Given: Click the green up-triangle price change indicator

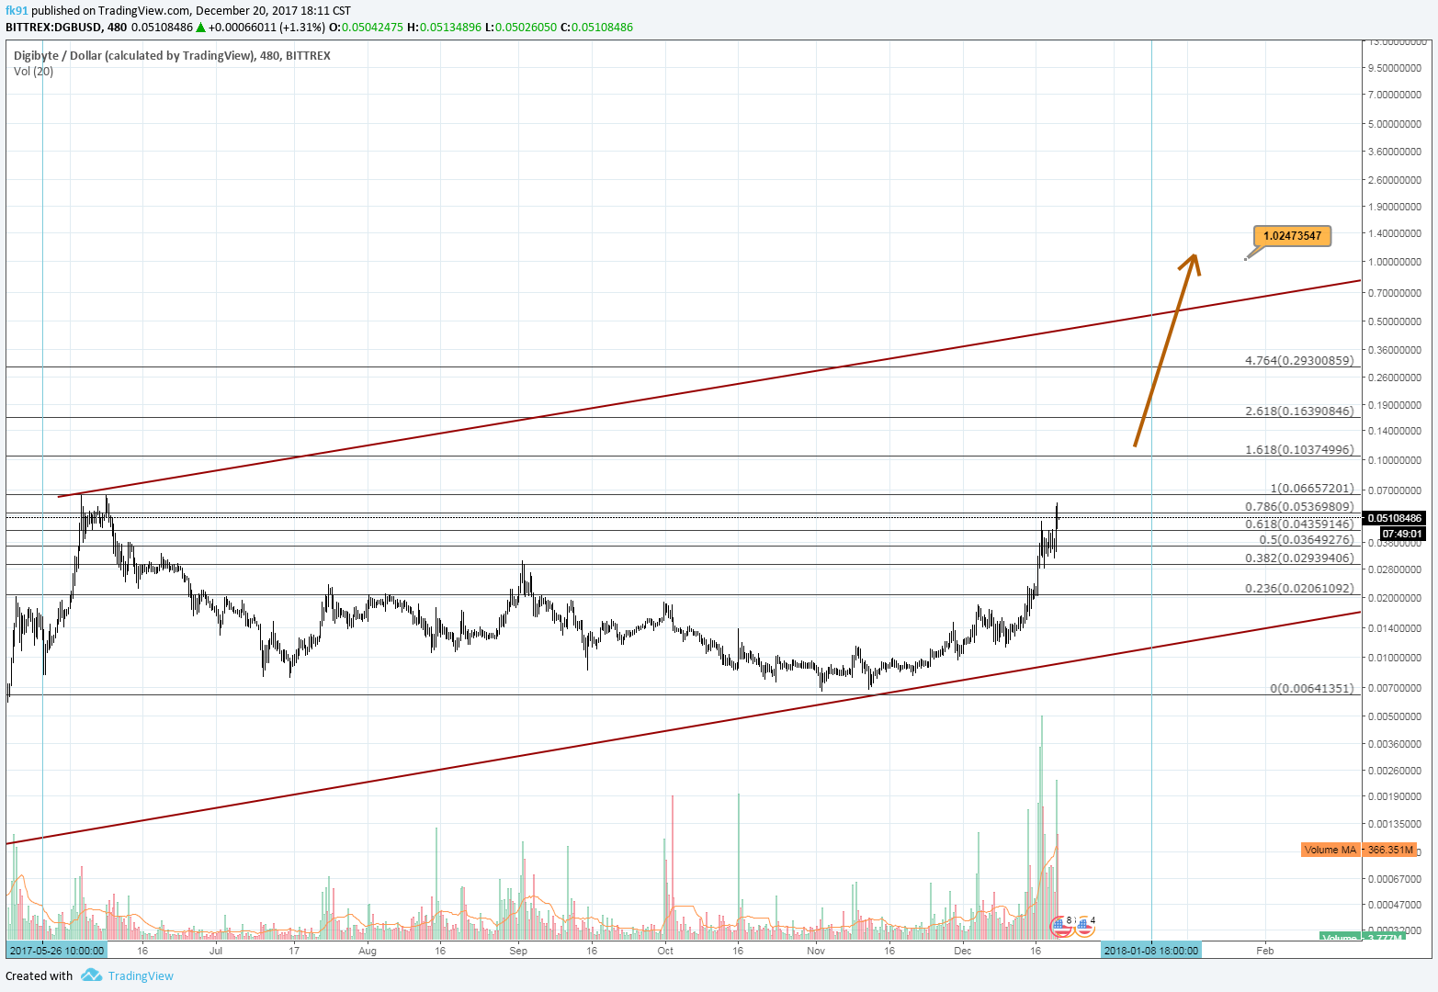Looking at the screenshot, I should [200, 28].
